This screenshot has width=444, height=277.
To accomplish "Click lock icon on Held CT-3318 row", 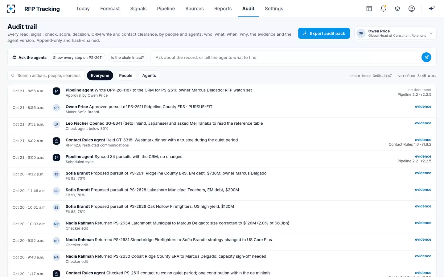I will pyautogui.click(x=56, y=141).
